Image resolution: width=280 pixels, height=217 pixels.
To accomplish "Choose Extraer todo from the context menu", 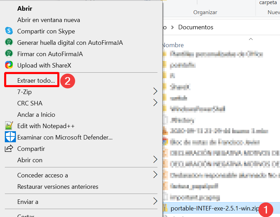I will pyautogui.click(x=31, y=80).
